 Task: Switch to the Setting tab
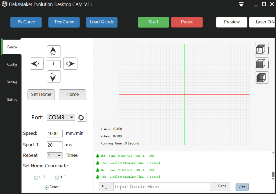(x=12, y=82)
